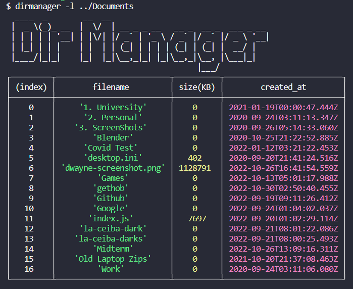
Task: Click the 'Games' filename entry
Action: [x=113, y=178]
